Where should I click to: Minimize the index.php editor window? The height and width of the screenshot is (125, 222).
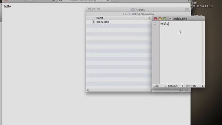[x=160, y=19]
